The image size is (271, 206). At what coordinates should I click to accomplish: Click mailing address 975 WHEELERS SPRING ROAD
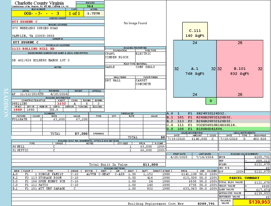pyautogui.click(x=35, y=28)
